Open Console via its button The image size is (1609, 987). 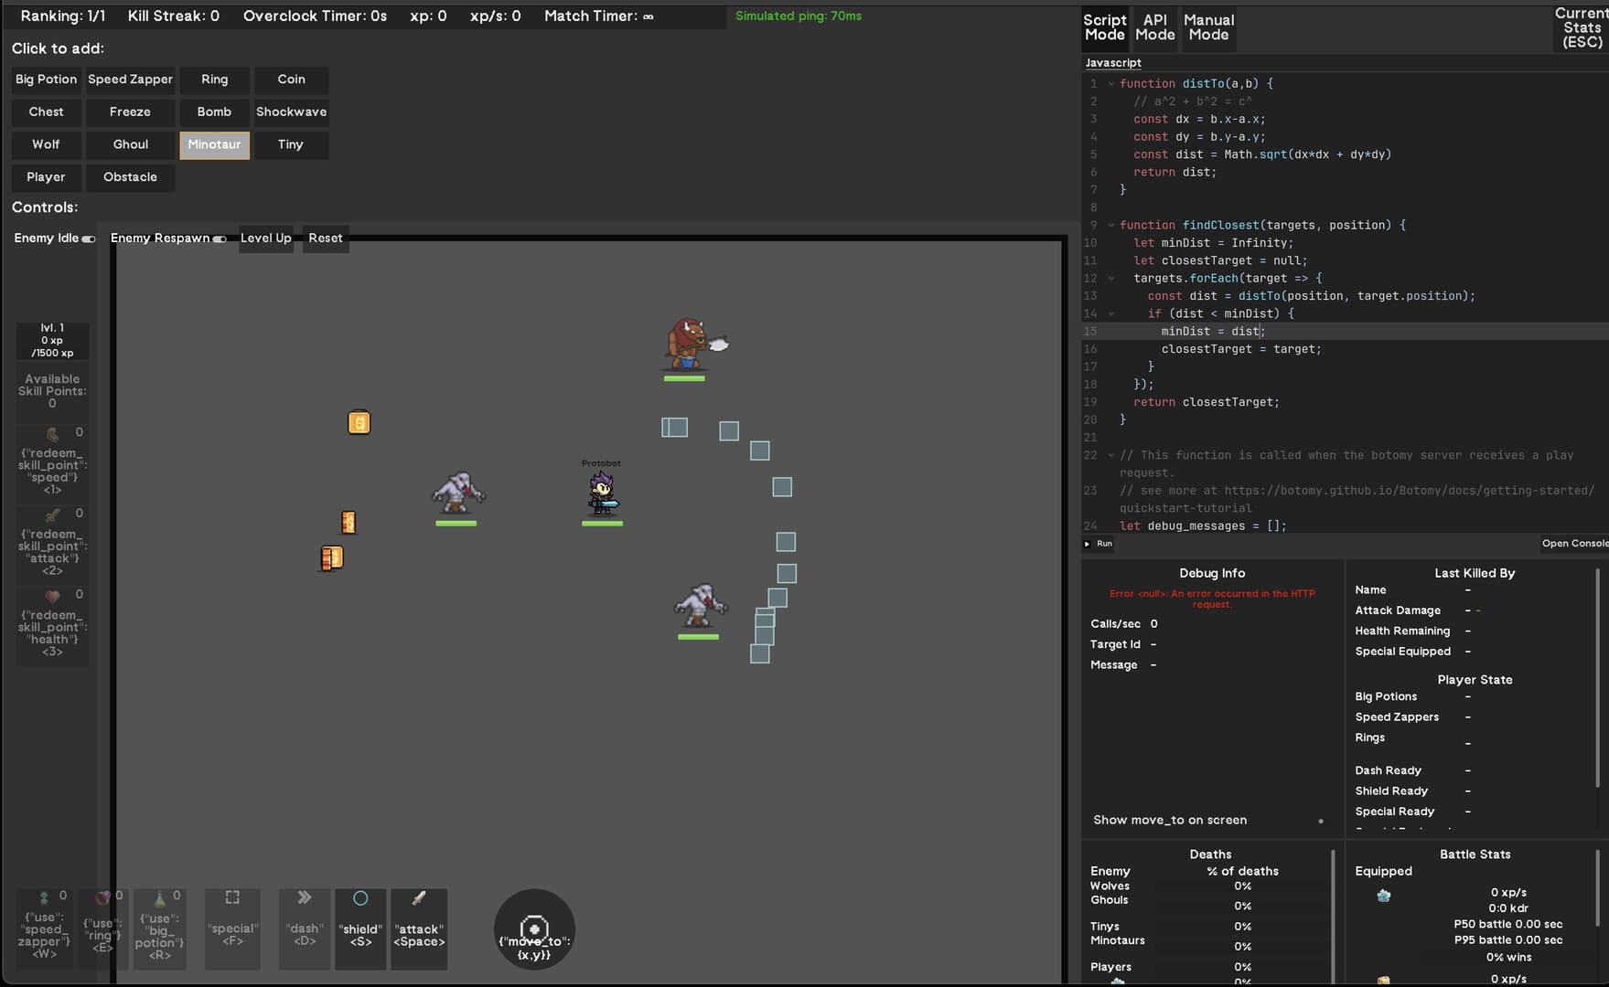click(1574, 543)
